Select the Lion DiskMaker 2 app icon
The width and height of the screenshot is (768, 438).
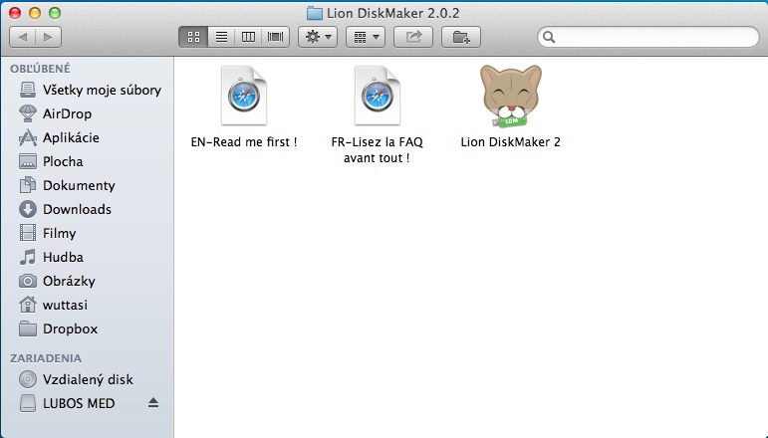pos(511,96)
